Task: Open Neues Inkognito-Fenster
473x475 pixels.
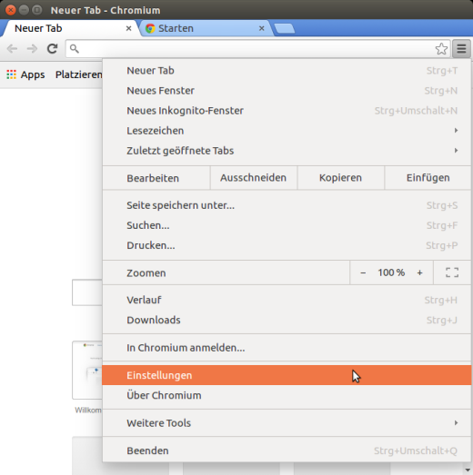Action: (x=287, y=110)
